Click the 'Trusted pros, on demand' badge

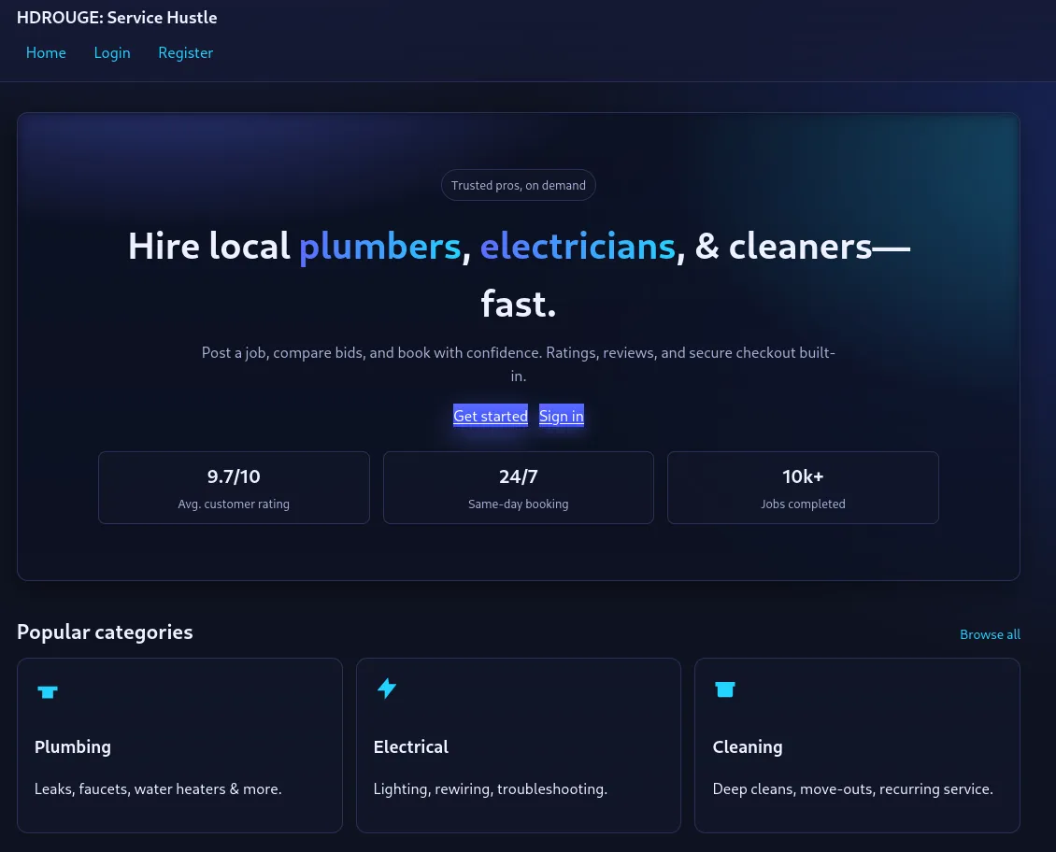click(x=519, y=185)
